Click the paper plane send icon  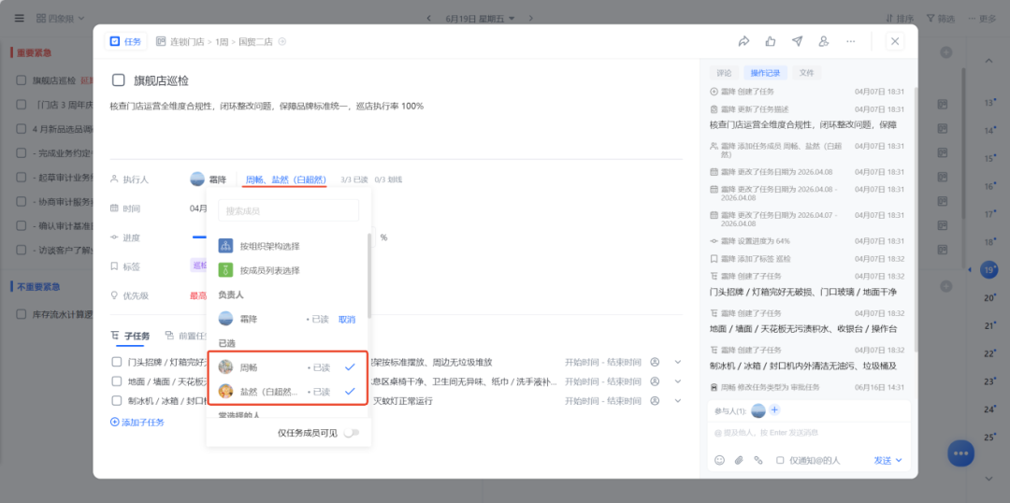click(x=797, y=41)
